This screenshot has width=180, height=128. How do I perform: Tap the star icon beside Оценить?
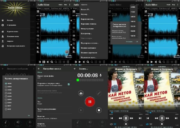click(3, 20)
